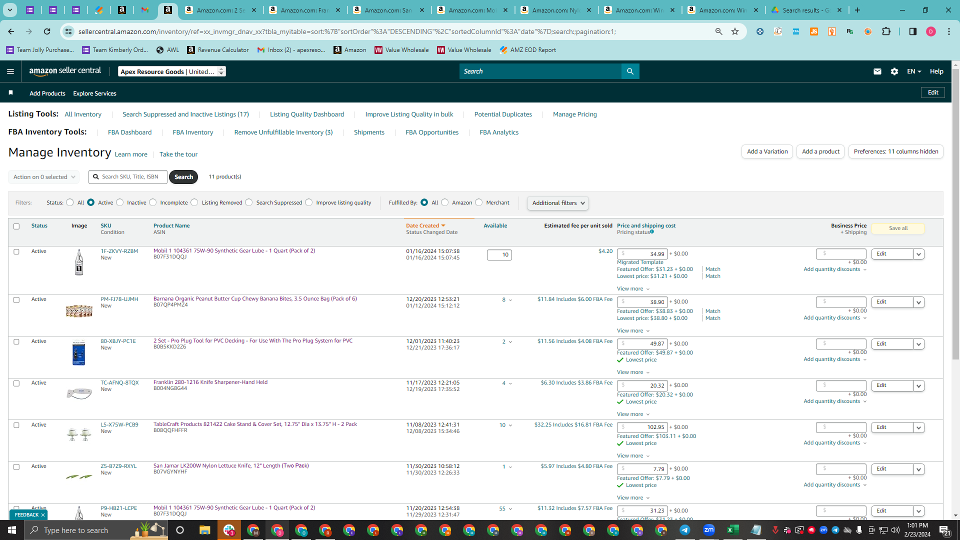Dismiss the FEEDBACK tab with its X
Image resolution: width=960 pixels, height=540 pixels.
coord(43,514)
